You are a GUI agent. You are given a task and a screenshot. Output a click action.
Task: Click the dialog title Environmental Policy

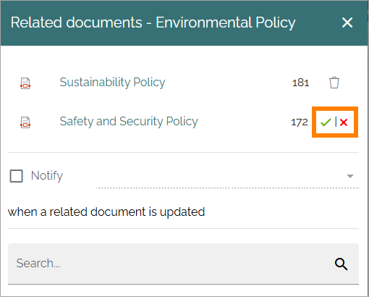click(226, 23)
